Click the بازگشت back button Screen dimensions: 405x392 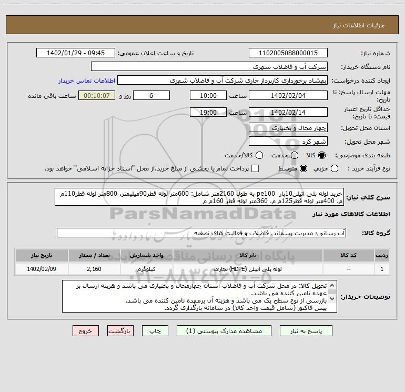(120, 331)
